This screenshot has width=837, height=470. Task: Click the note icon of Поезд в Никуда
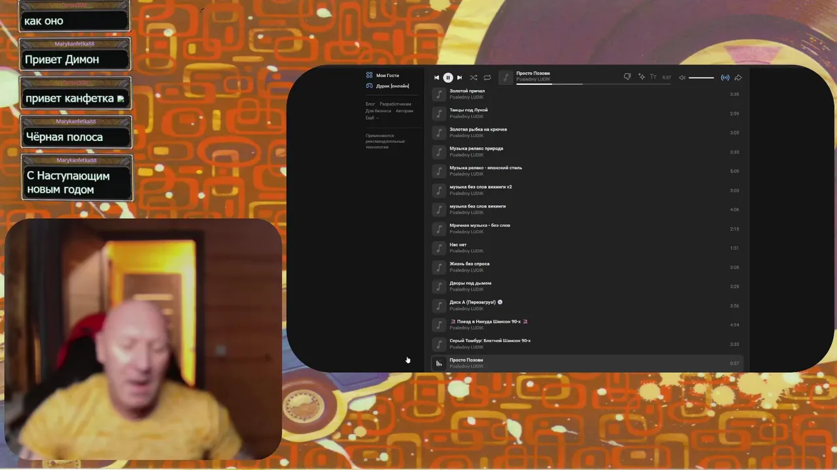pyautogui.click(x=439, y=325)
